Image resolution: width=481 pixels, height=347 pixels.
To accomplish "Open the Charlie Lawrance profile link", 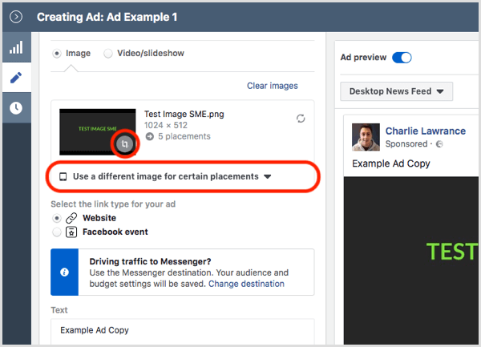I will 426,131.
